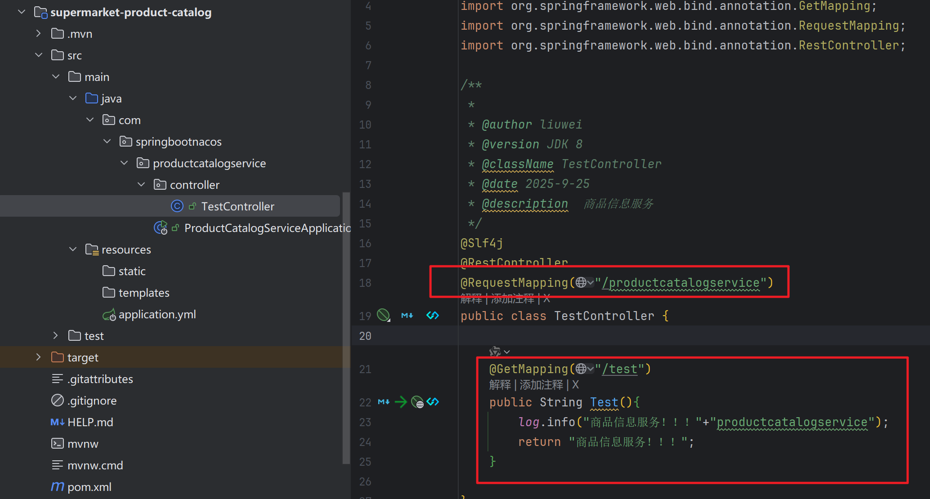Click the globe URL icon in @RequestMapping

point(581,282)
